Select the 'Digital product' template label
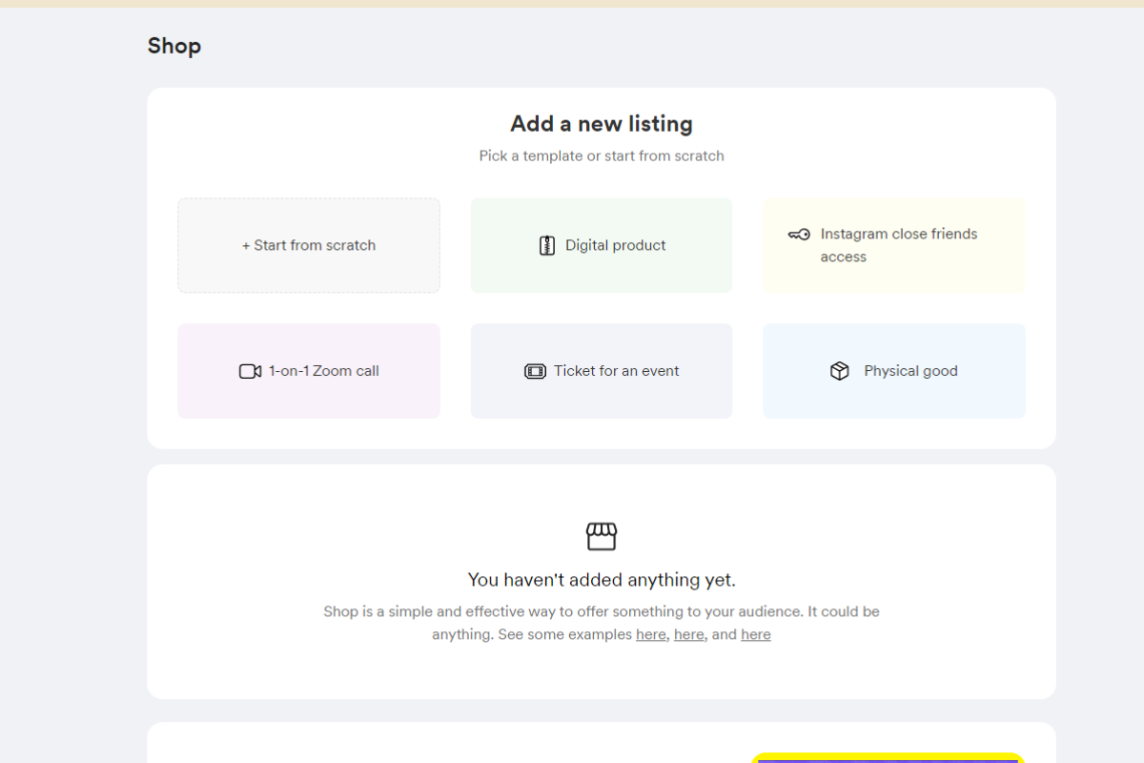The width and height of the screenshot is (1144, 763). (615, 245)
